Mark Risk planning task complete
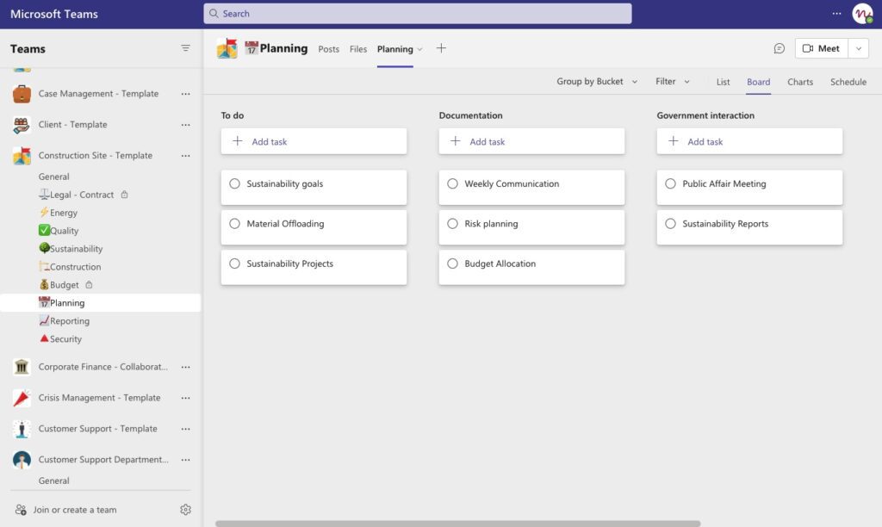 click(x=453, y=224)
